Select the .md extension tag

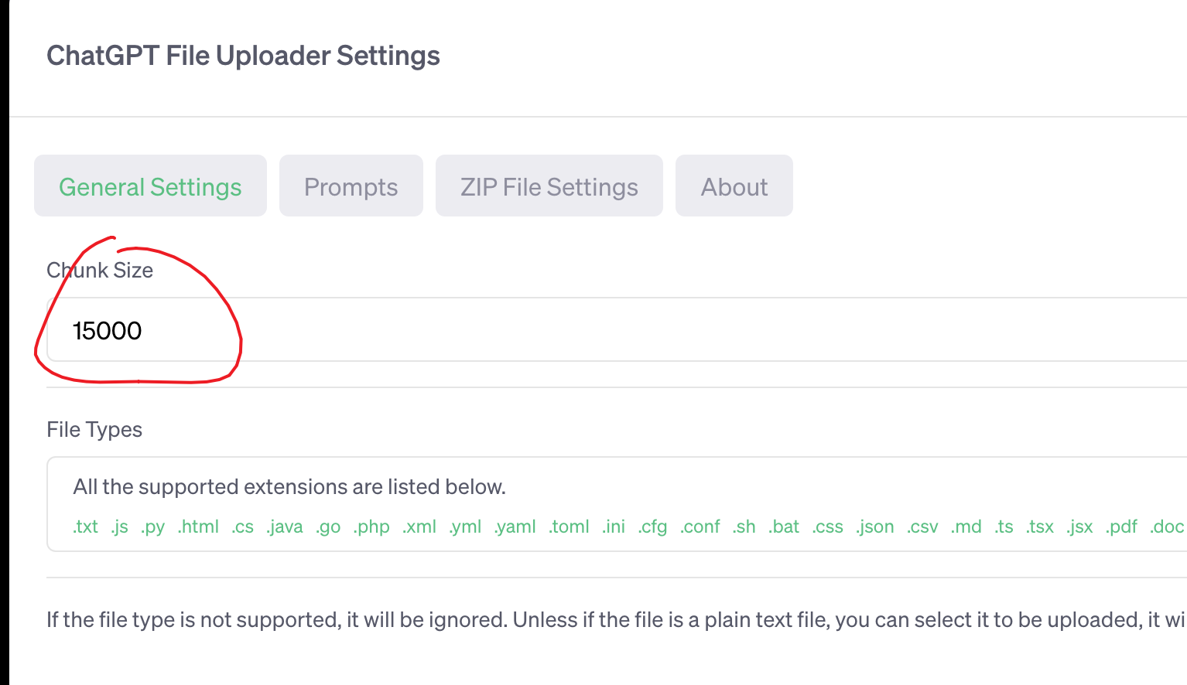[966, 527]
